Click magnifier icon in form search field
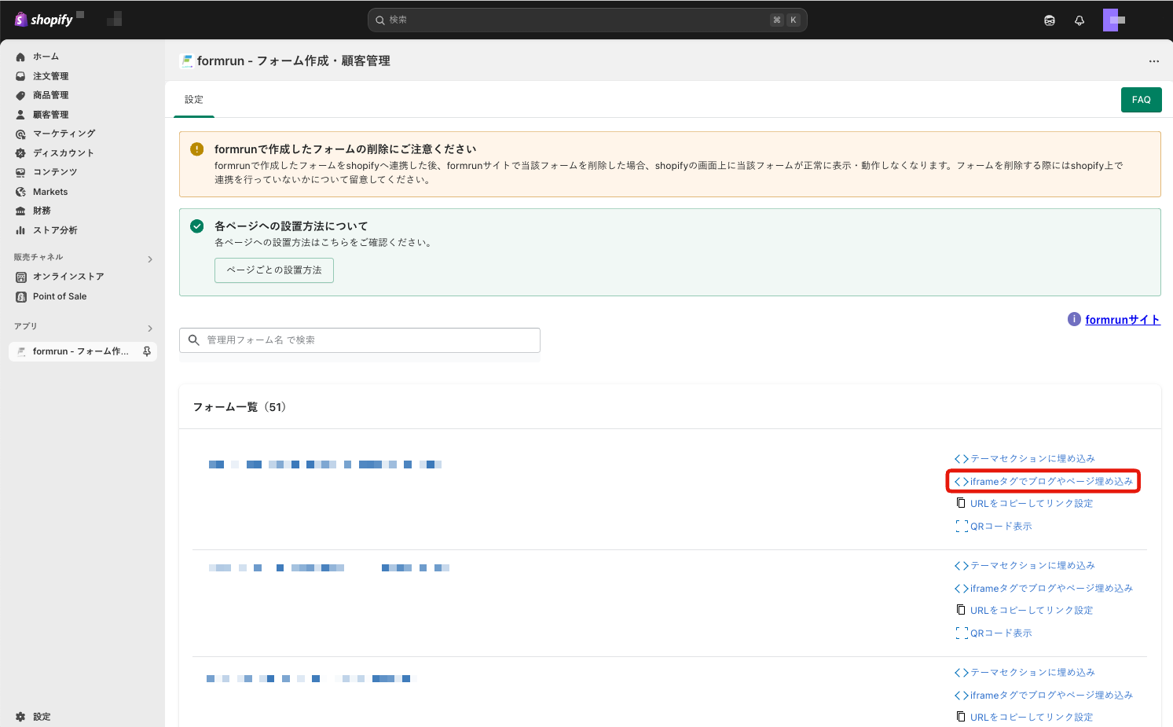The height and width of the screenshot is (727, 1173). click(x=193, y=340)
